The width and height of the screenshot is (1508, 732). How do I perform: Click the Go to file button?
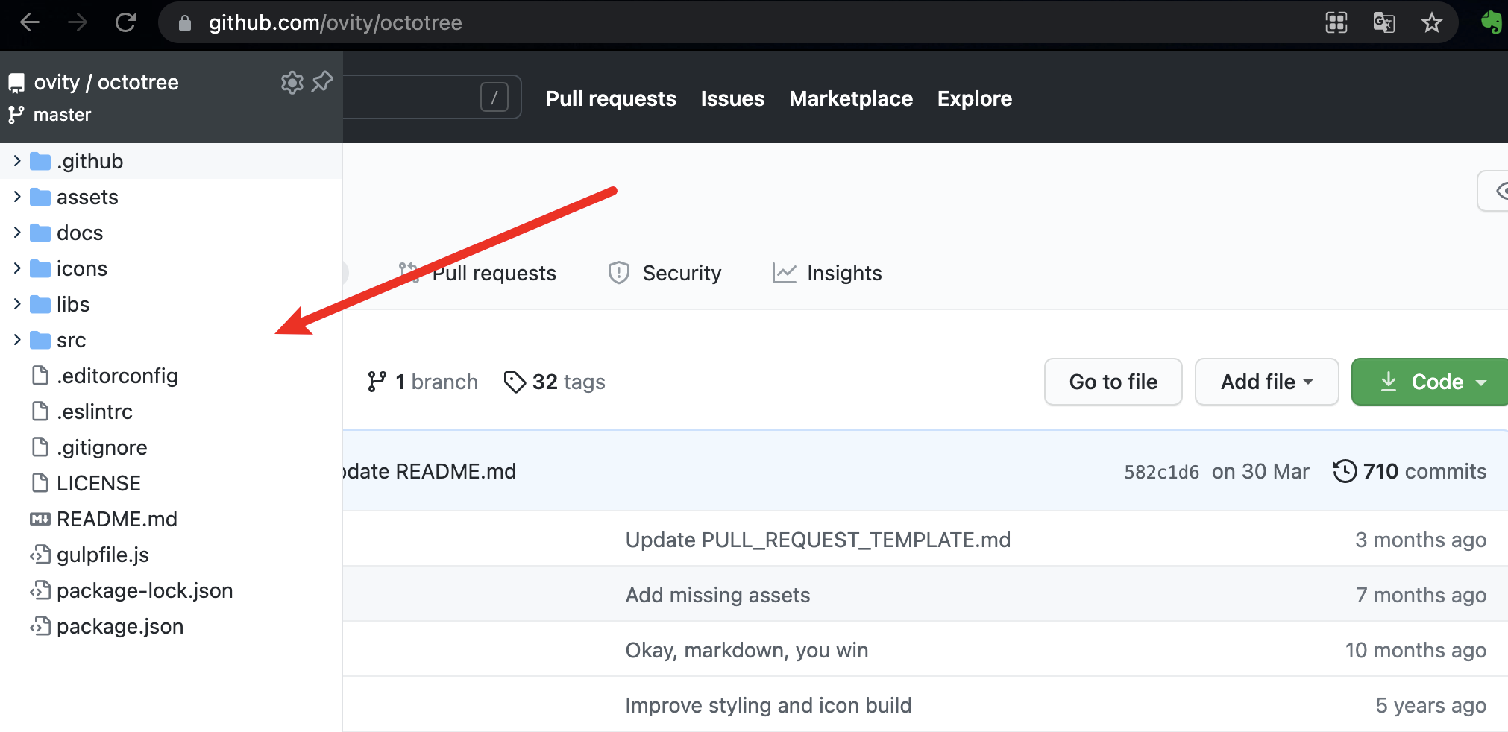1113,382
